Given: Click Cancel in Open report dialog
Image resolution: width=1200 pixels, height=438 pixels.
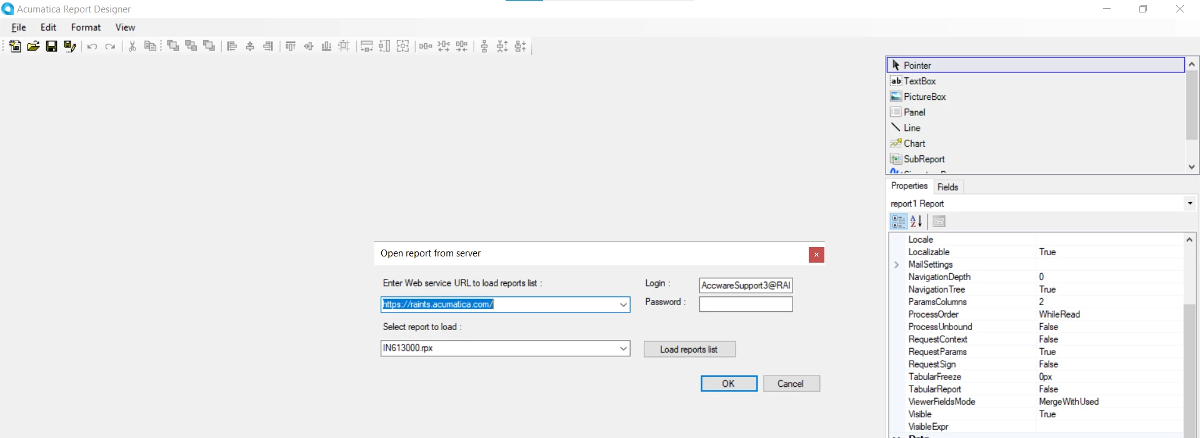Looking at the screenshot, I should 791,384.
